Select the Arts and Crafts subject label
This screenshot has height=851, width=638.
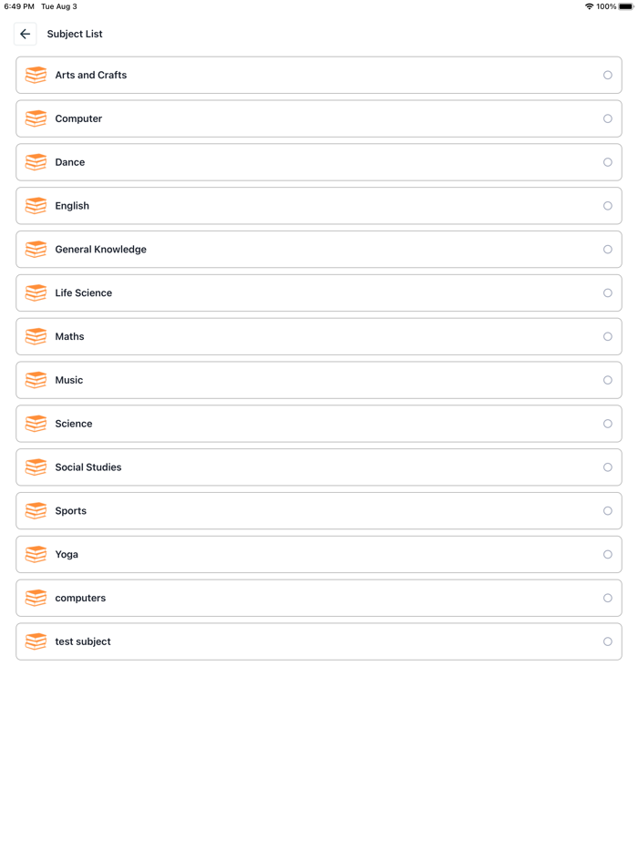coord(91,76)
